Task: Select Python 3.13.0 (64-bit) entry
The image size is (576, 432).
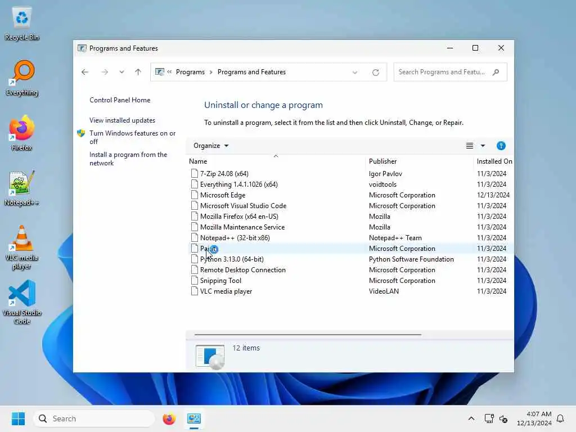Action: 351,259
